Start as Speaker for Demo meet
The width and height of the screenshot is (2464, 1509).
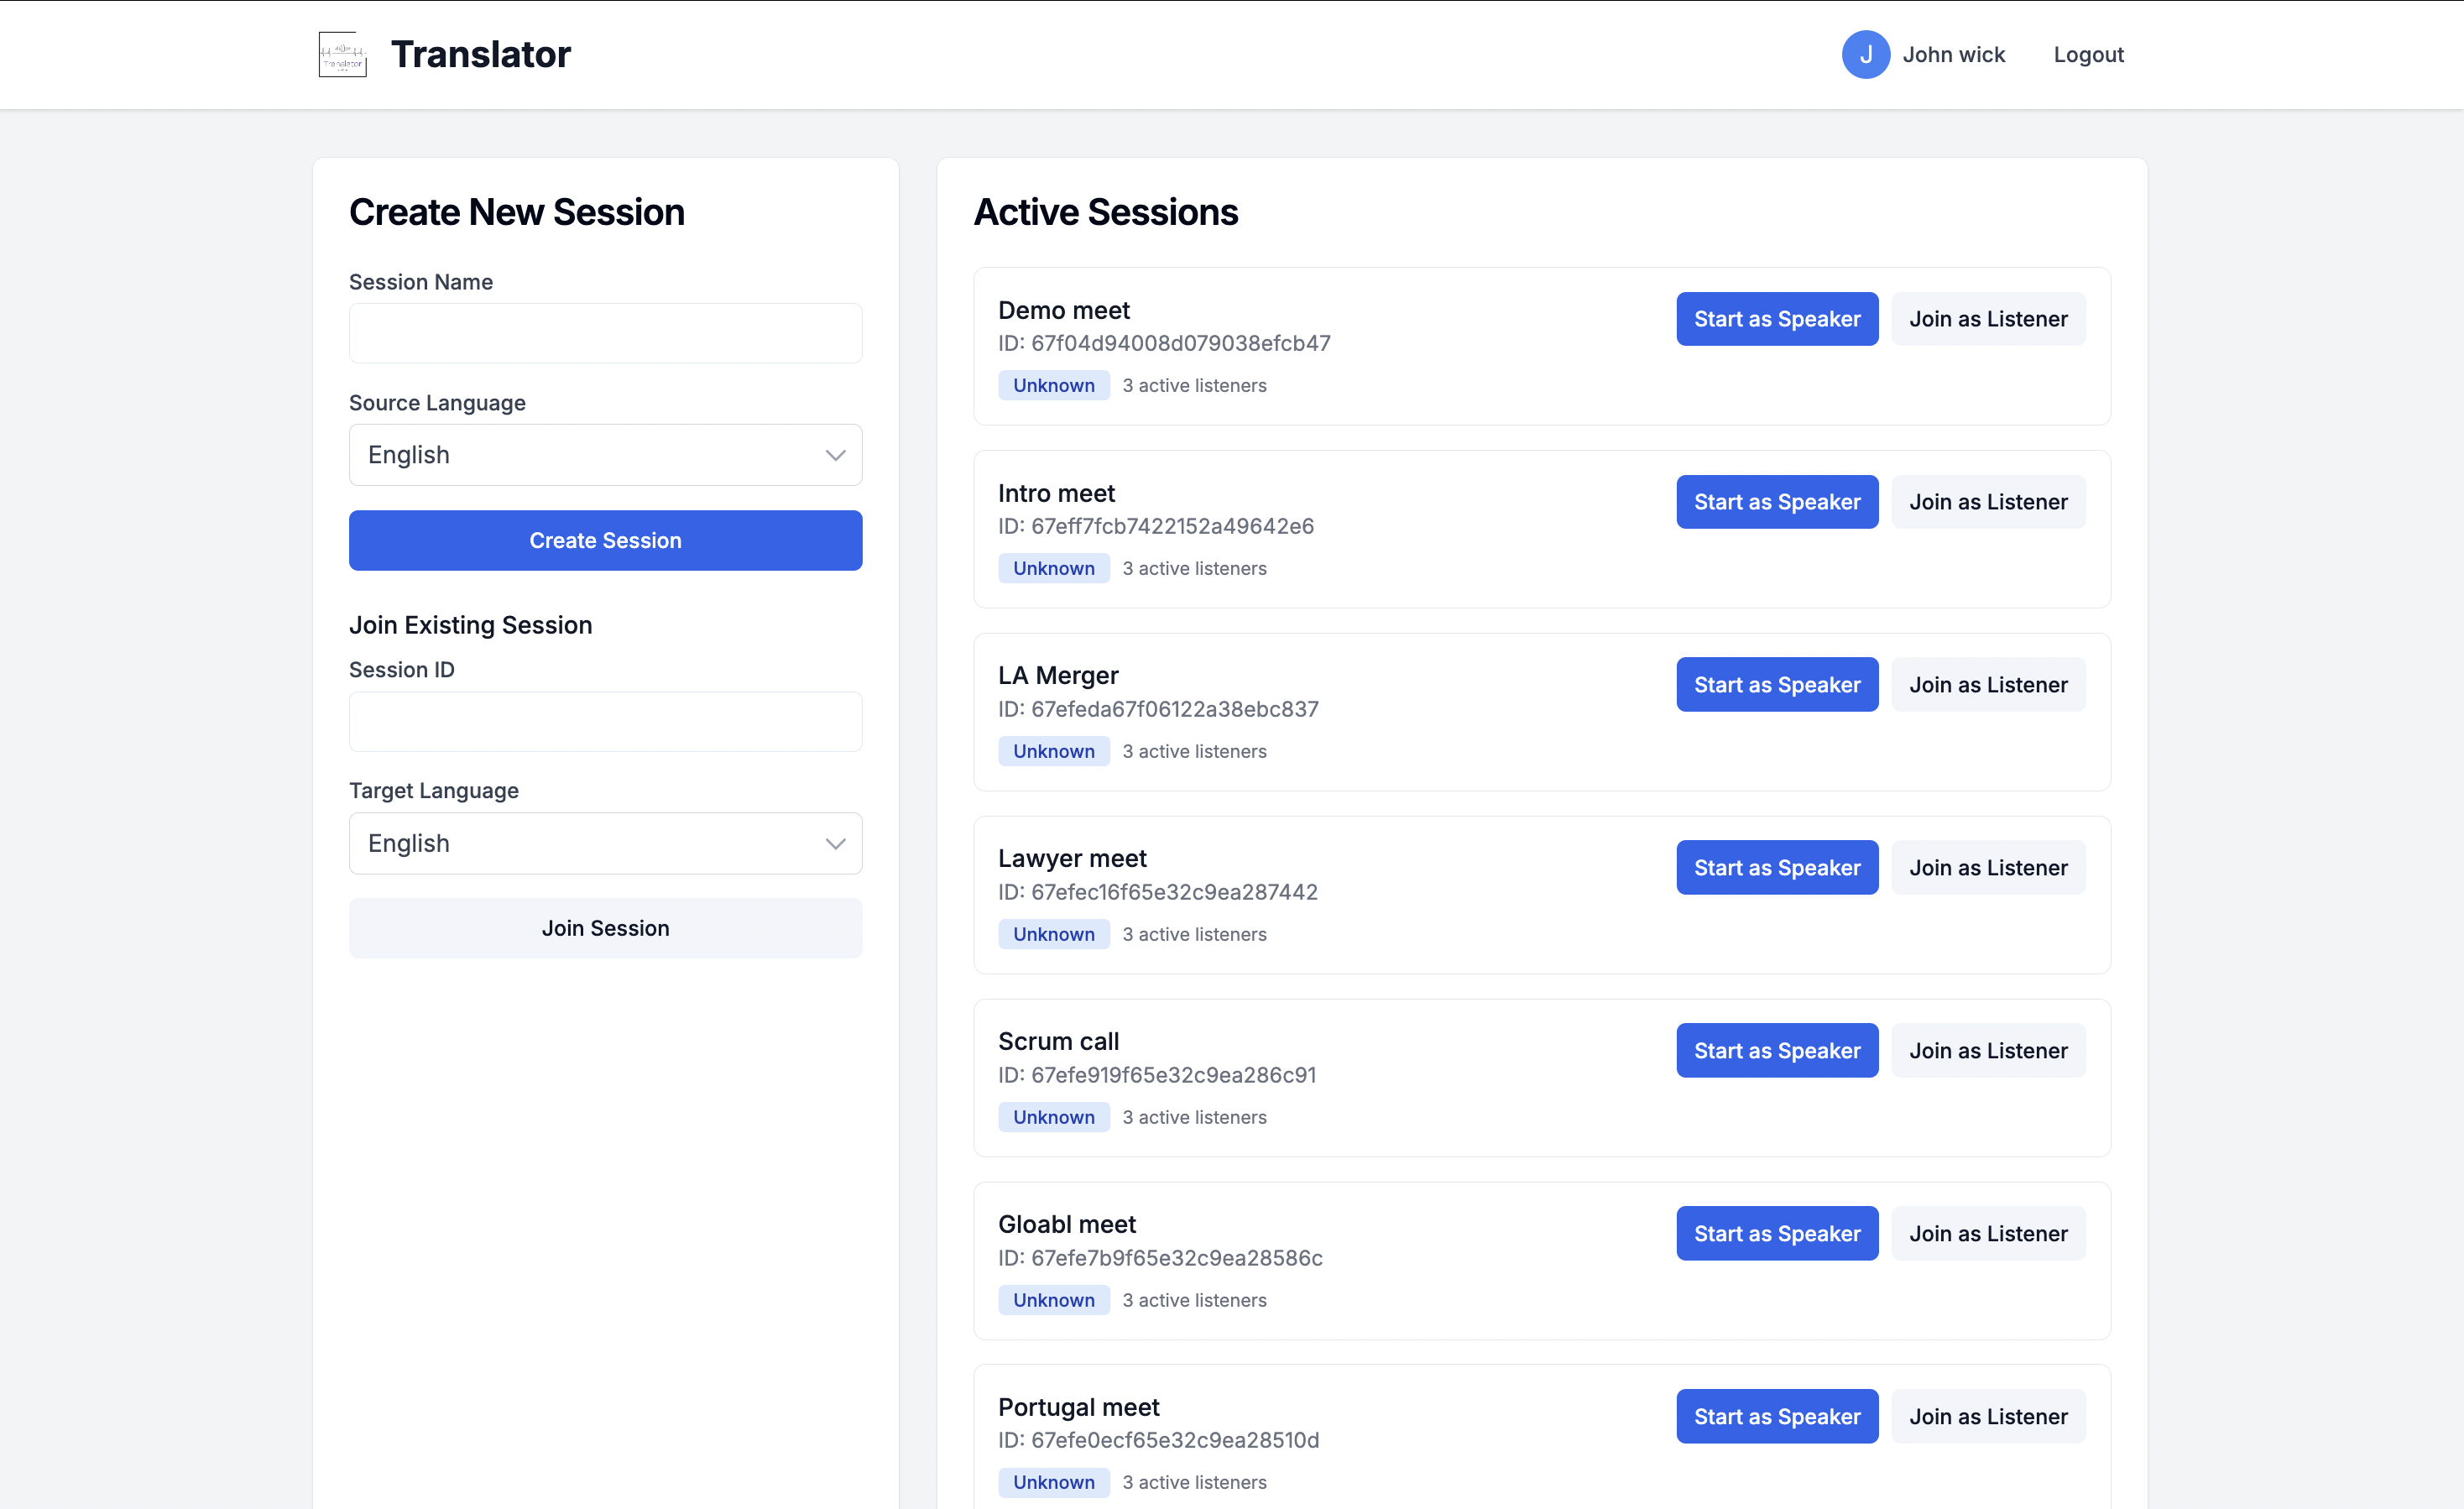[x=1776, y=319]
